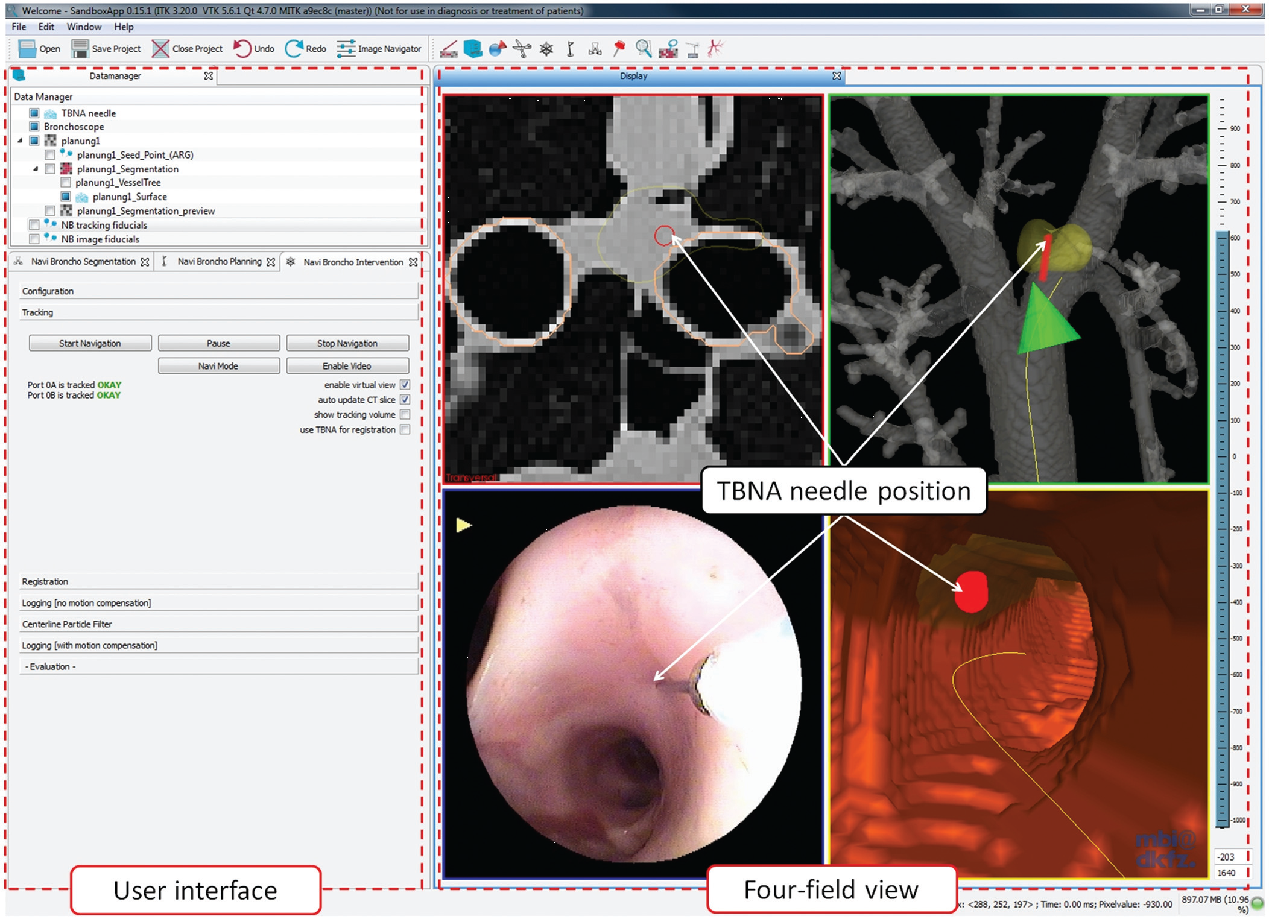Screen dimensions: 1269x919
Task: Click the blue Datamanager cabinet toolbar icon
Action: [x=473, y=49]
